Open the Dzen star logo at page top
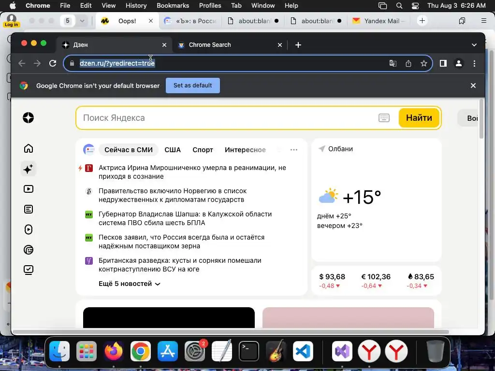 (28, 118)
